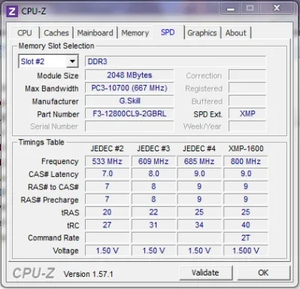The width and height of the screenshot is (300, 289).
Task: Click the 685 MHz frequency cell
Action: tap(199, 161)
